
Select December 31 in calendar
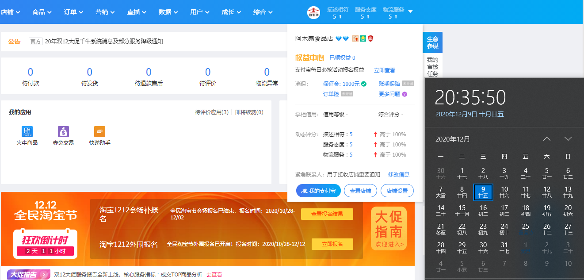coord(504,248)
